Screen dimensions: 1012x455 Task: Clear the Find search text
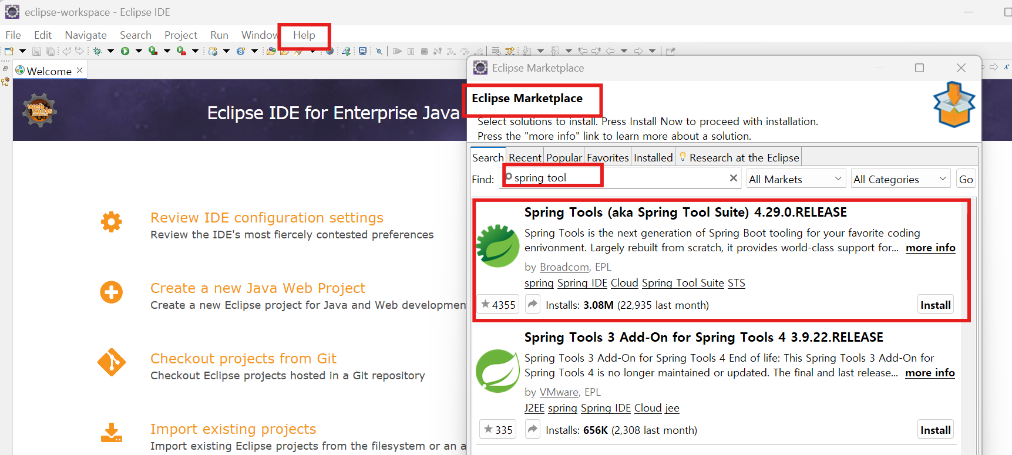coord(733,178)
